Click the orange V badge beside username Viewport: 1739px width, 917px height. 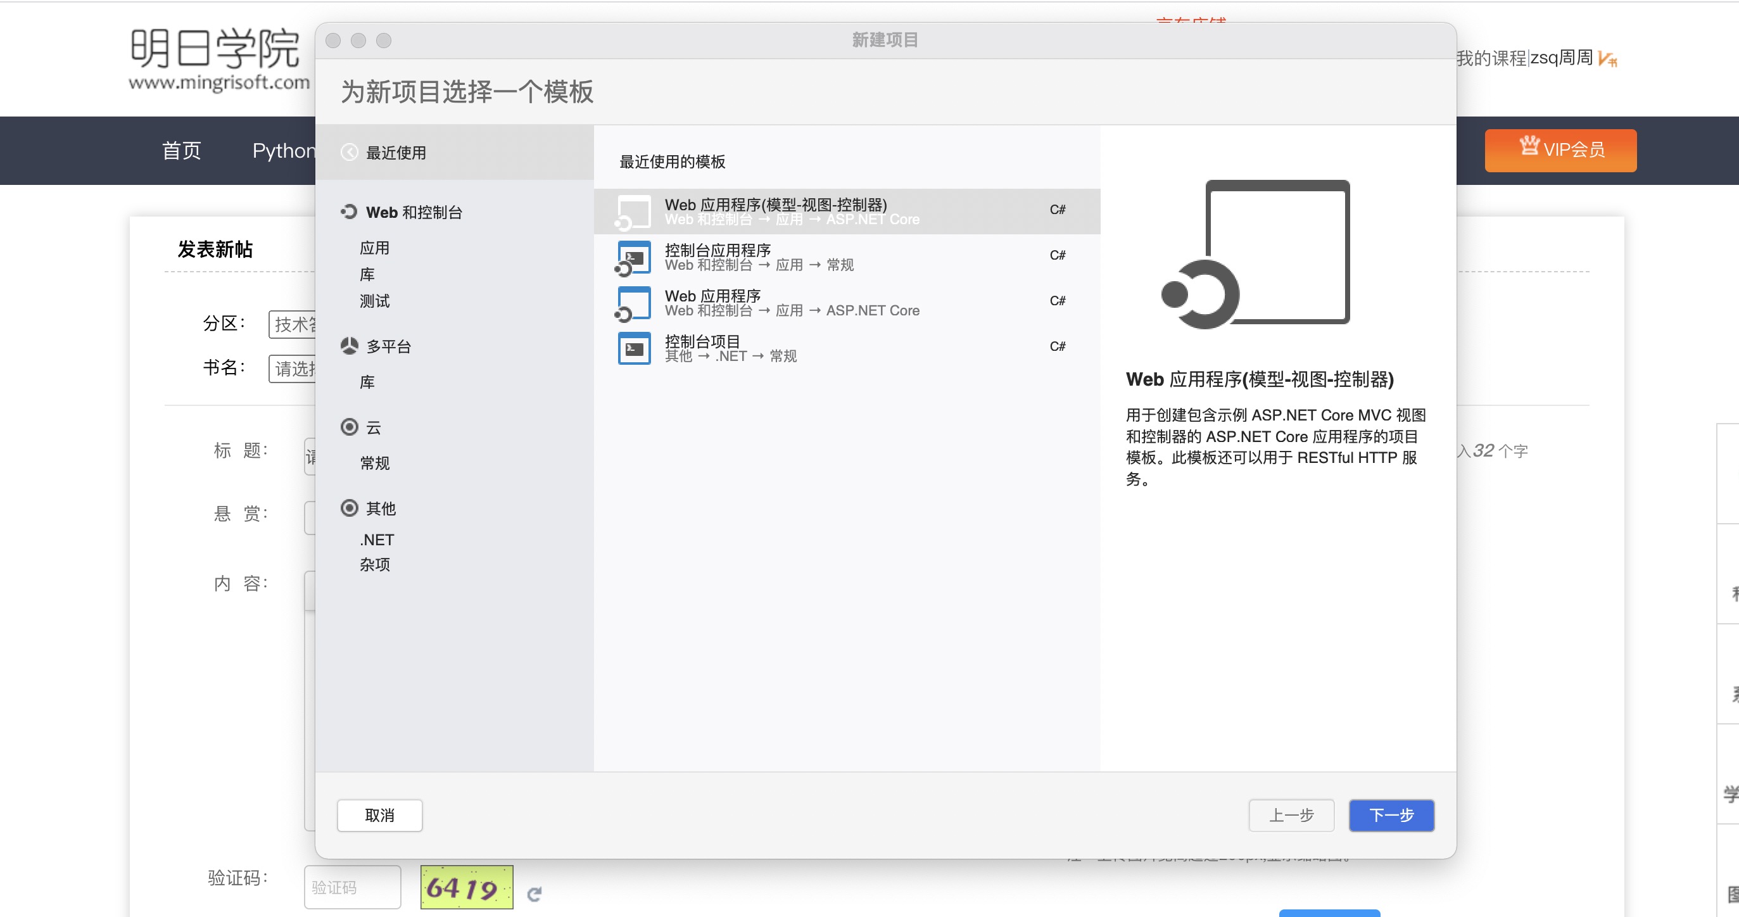pos(1607,60)
